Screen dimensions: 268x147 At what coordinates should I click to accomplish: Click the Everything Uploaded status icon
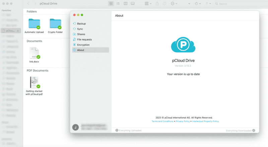(x=117, y=130)
